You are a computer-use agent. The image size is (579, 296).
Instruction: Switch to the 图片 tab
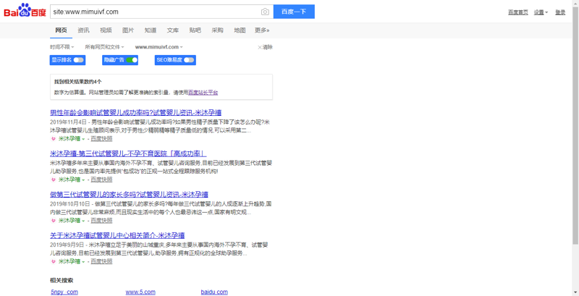click(x=128, y=30)
